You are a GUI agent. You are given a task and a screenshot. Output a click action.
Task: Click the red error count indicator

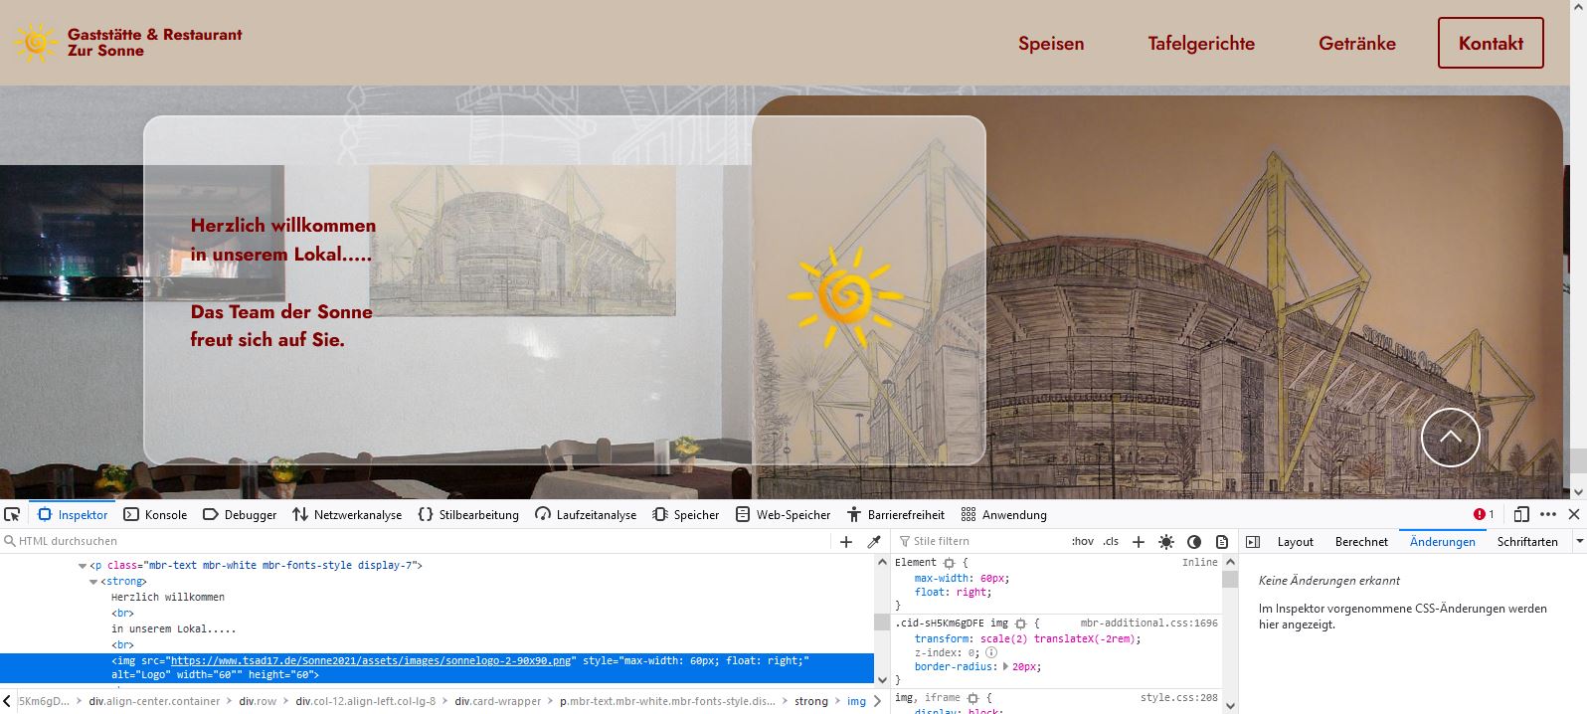(x=1484, y=514)
